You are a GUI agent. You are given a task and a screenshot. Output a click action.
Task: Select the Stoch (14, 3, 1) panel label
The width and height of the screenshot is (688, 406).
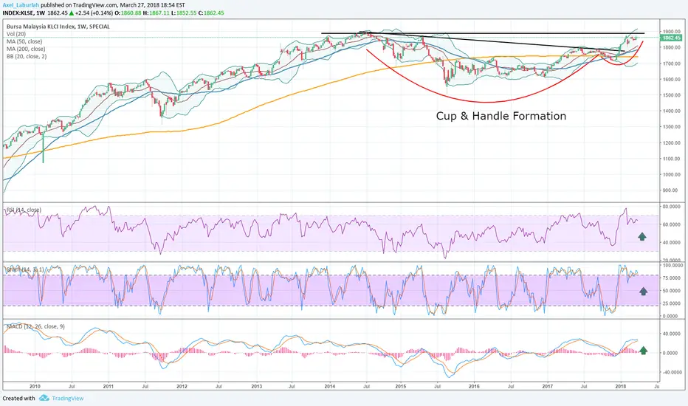(x=24, y=269)
